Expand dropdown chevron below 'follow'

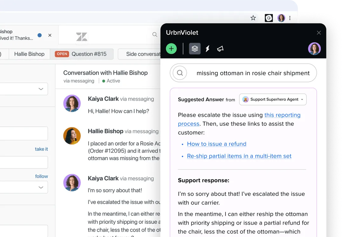pyautogui.click(x=41, y=188)
